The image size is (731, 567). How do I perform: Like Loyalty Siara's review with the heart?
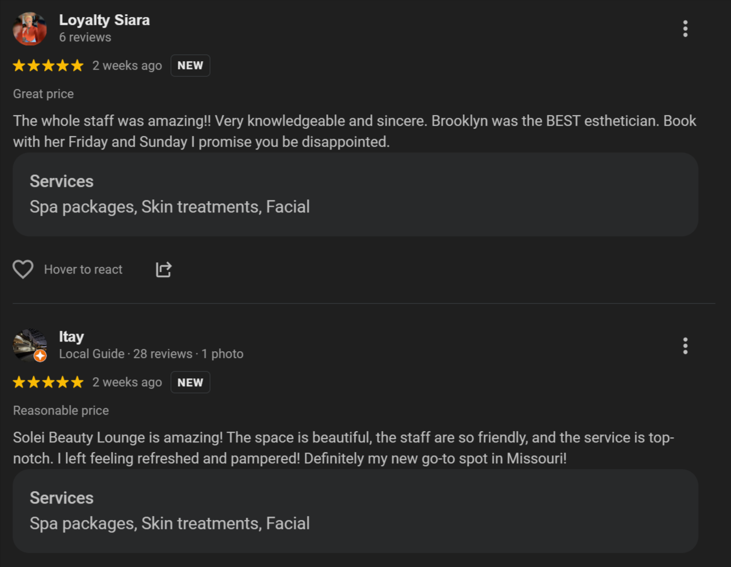click(23, 270)
